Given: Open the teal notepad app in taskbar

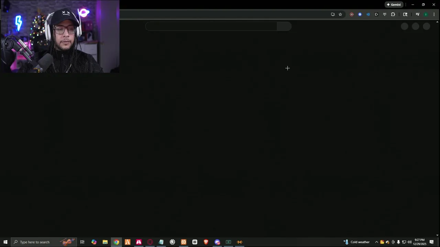Looking at the screenshot, I should (x=161, y=242).
